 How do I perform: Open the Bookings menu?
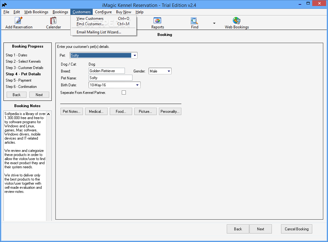(60, 12)
